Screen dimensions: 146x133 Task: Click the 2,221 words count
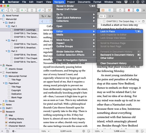pyautogui.click(x=66, y=131)
